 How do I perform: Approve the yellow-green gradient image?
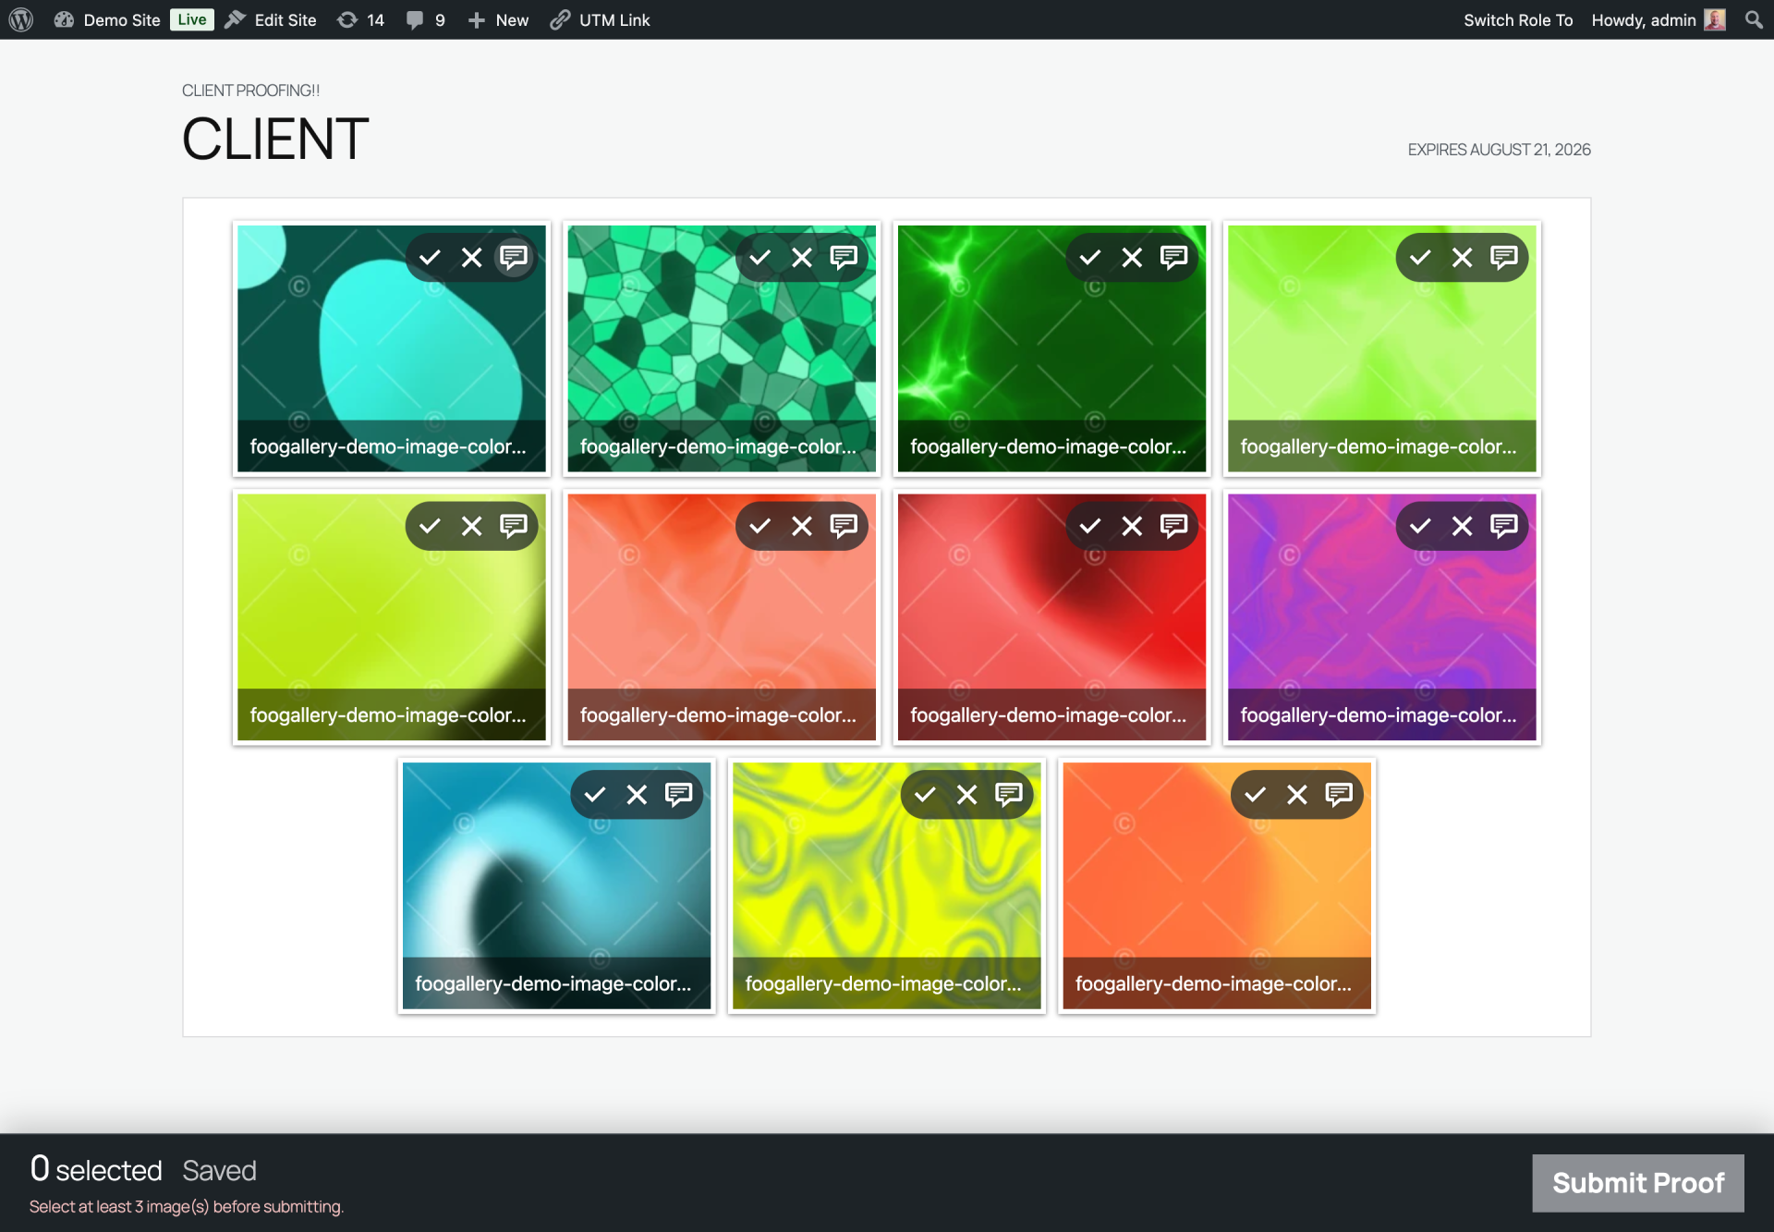click(430, 526)
